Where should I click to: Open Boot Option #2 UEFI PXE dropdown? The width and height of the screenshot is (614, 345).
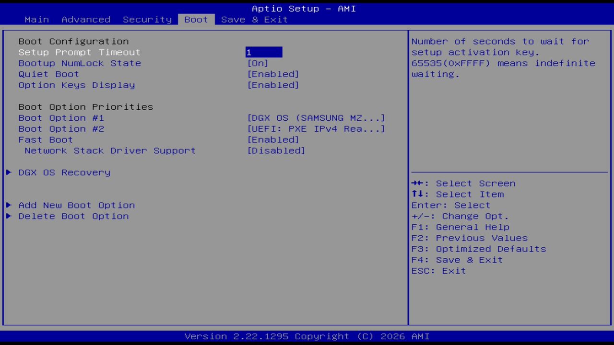click(316, 129)
